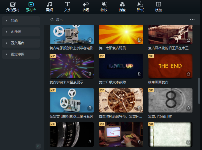Select the retro game console TV thumbnail
The image size is (202, 150).
click(x=121, y=134)
